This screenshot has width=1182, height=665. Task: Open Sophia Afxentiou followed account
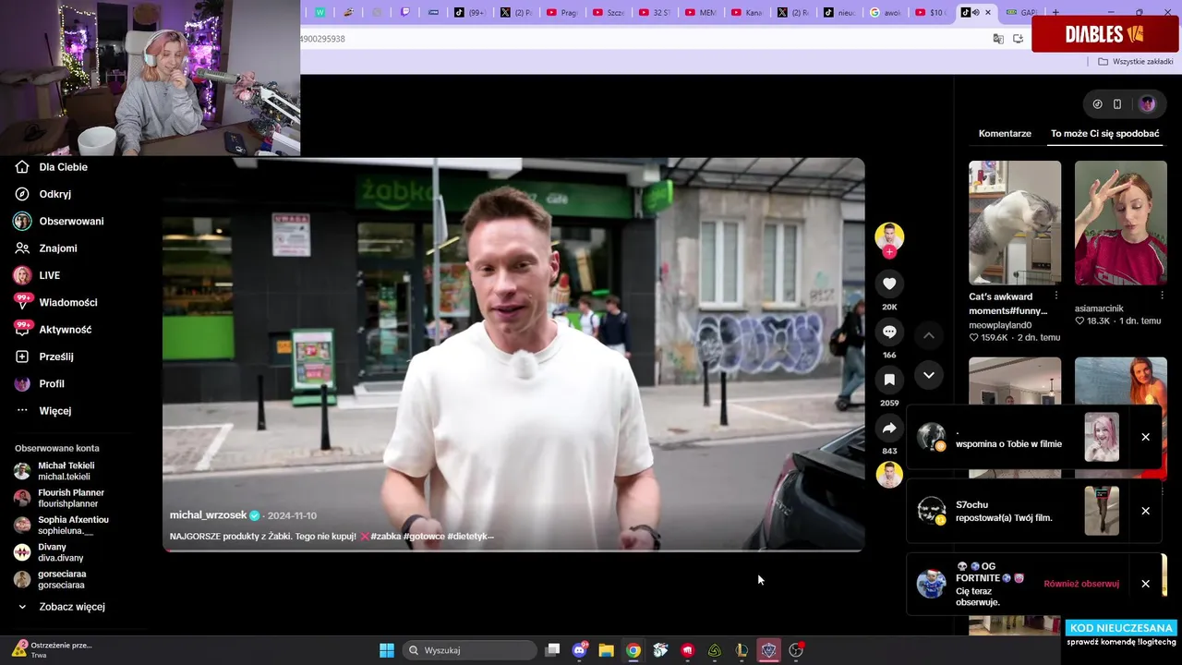tap(61, 525)
